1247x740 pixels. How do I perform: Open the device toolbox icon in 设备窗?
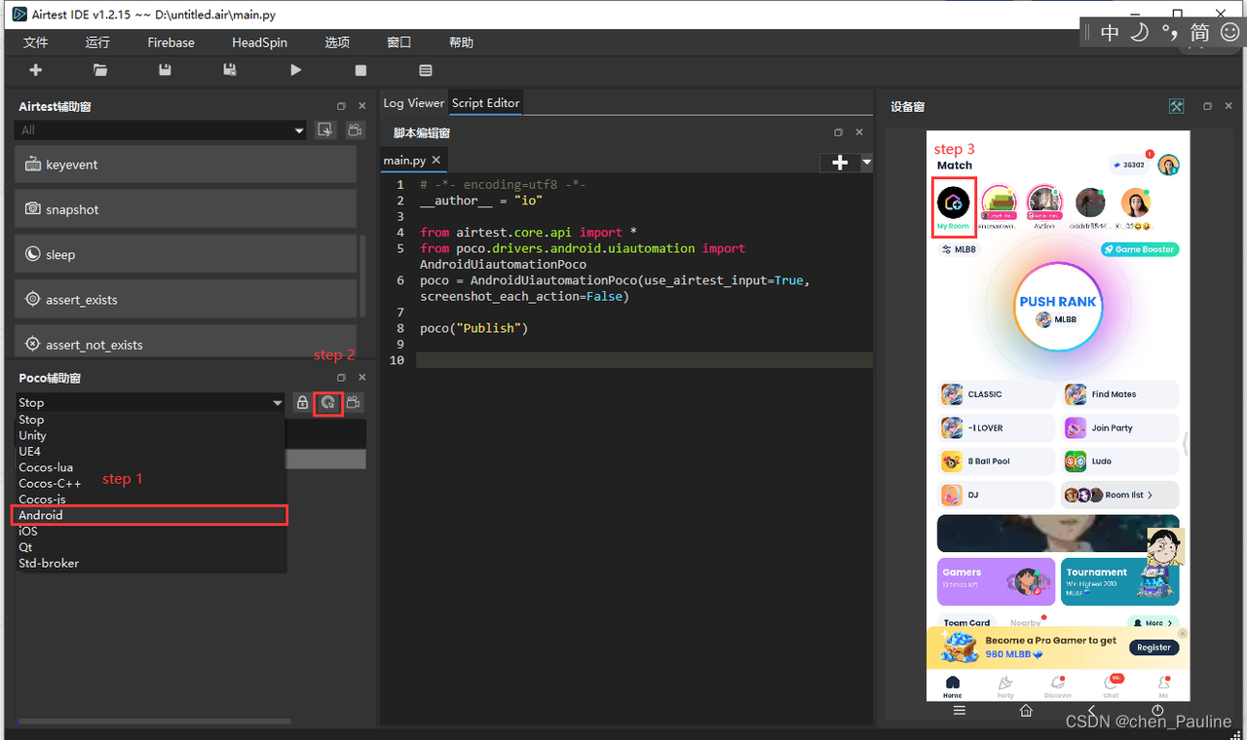click(x=1176, y=107)
